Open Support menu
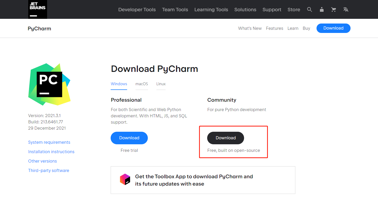 (x=272, y=9)
